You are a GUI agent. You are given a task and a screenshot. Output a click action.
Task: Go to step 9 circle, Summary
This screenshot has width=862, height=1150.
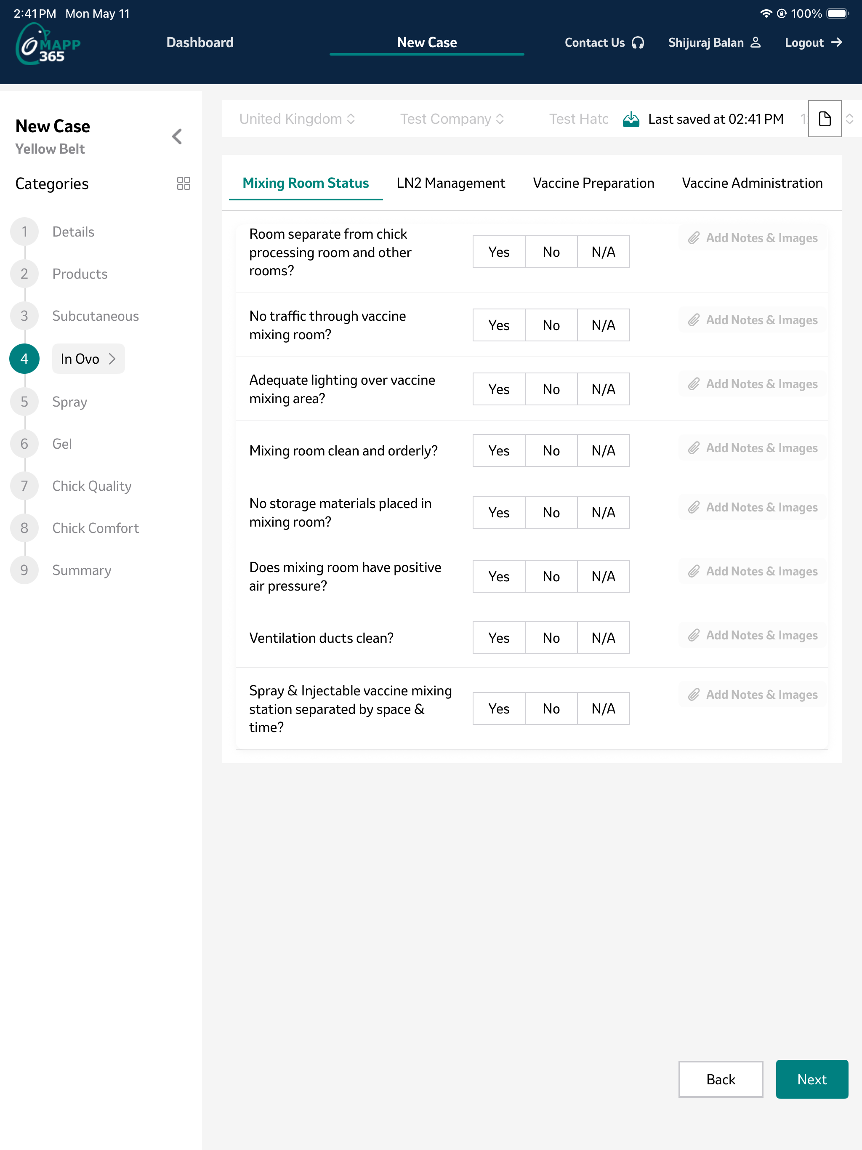[24, 570]
